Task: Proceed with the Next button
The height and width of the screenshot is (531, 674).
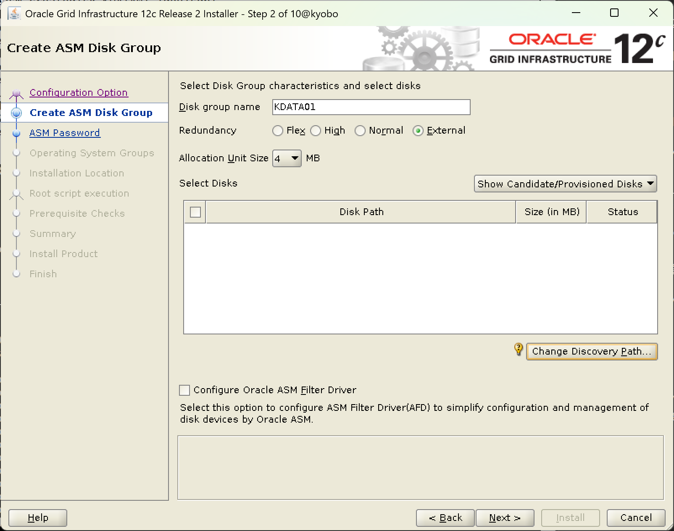Action: (505, 518)
